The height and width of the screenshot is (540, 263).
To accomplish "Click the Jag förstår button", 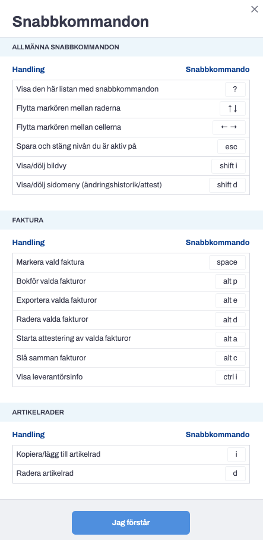I will [x=131, y=522].
